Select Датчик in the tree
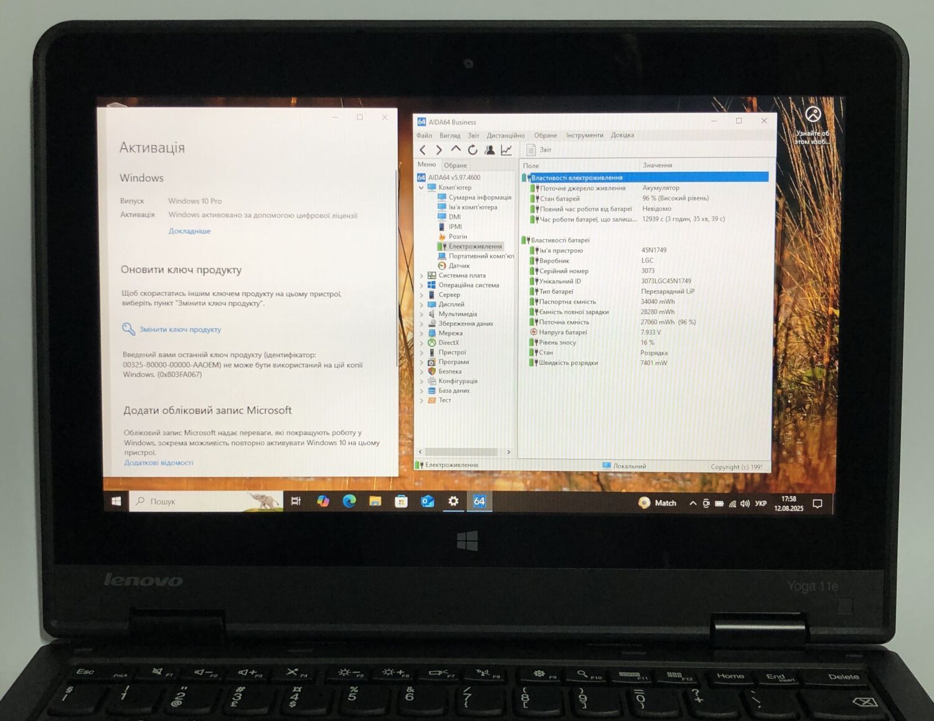934x721 pixels. click(x=459, y=266)
